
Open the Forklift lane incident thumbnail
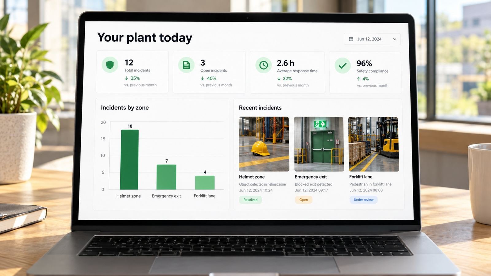pyautogui.click(x=374, y=144)
